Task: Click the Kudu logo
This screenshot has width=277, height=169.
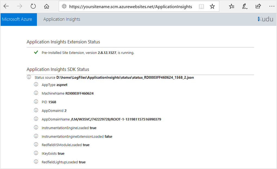Action: point(265,19)
